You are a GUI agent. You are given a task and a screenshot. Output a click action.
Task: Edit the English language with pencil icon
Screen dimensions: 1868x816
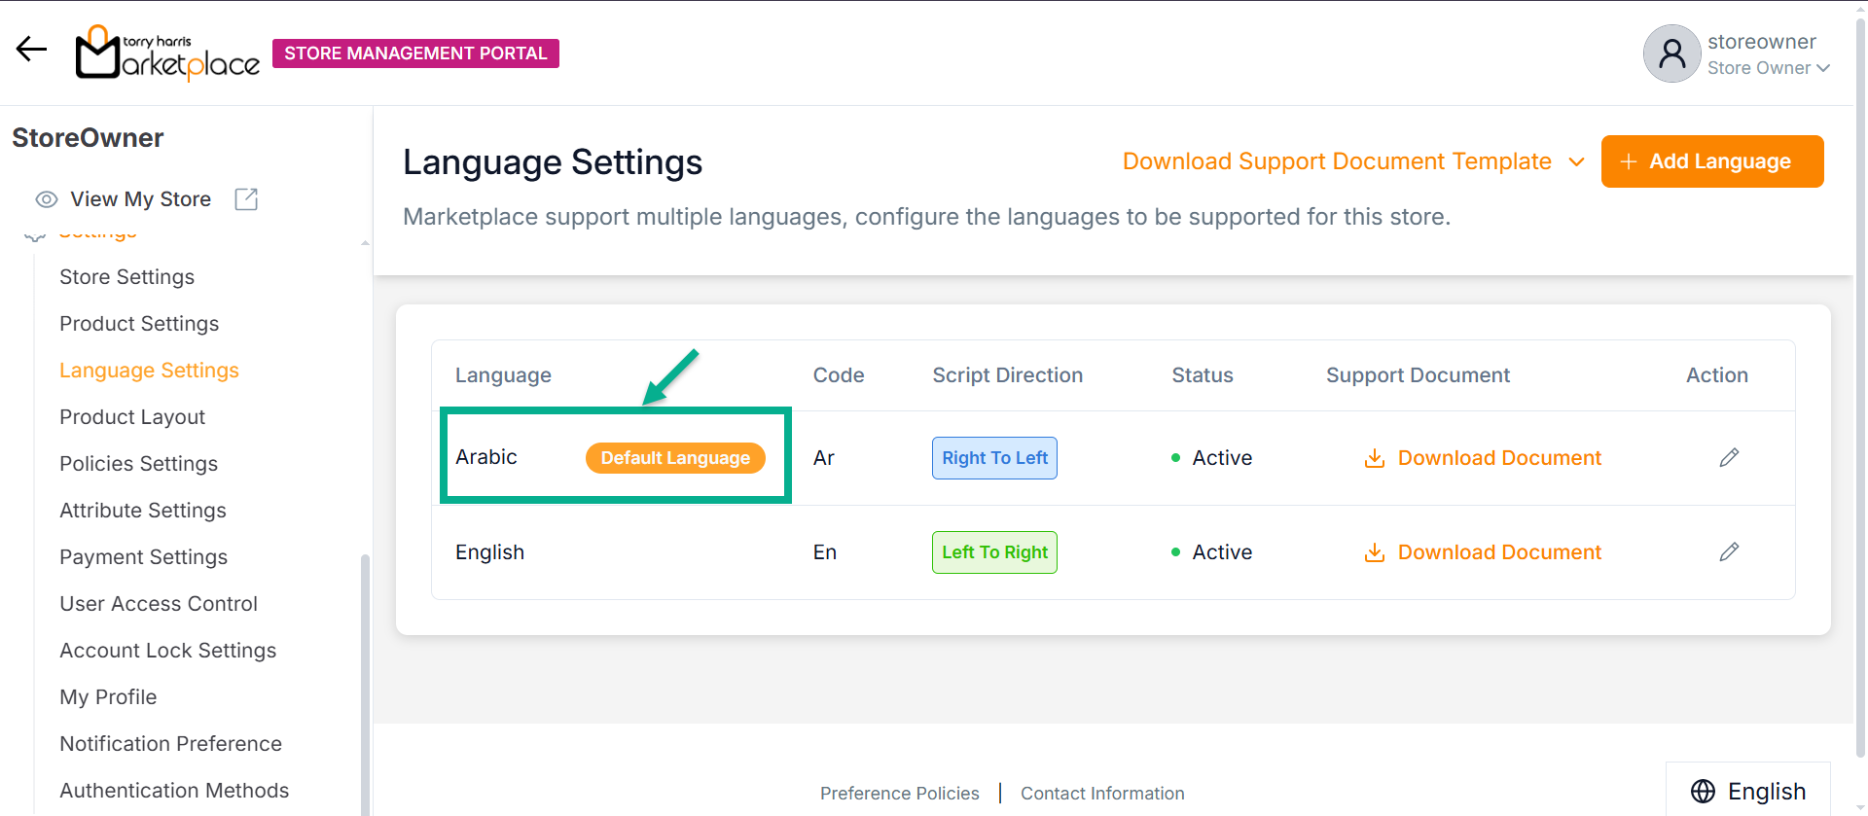coord(1728,552)
